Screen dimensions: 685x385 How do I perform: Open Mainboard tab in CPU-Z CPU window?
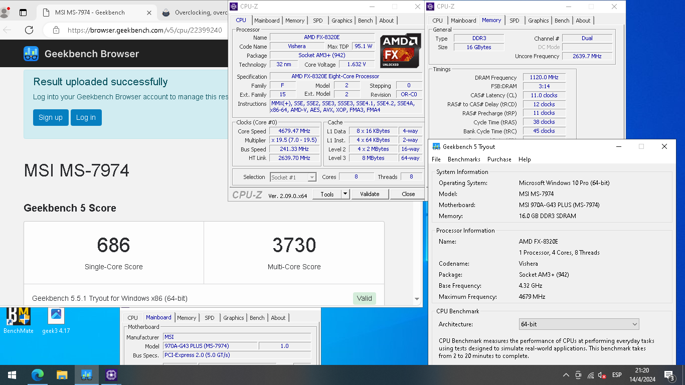coord(267,21)
